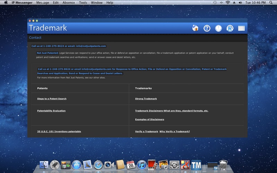Screen dimensions: 277x173
Task: Open the Strong Trademark link
Action: click(146, 99)
